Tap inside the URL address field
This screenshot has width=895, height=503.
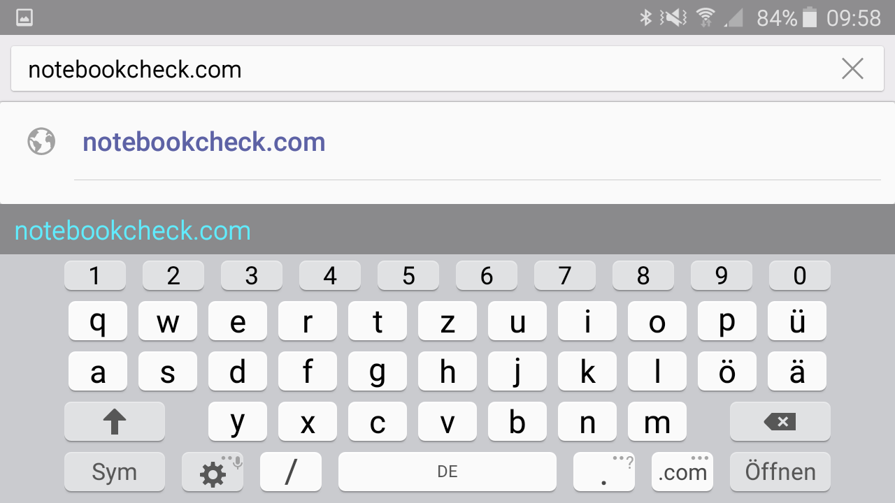click(x=420, y=68)
